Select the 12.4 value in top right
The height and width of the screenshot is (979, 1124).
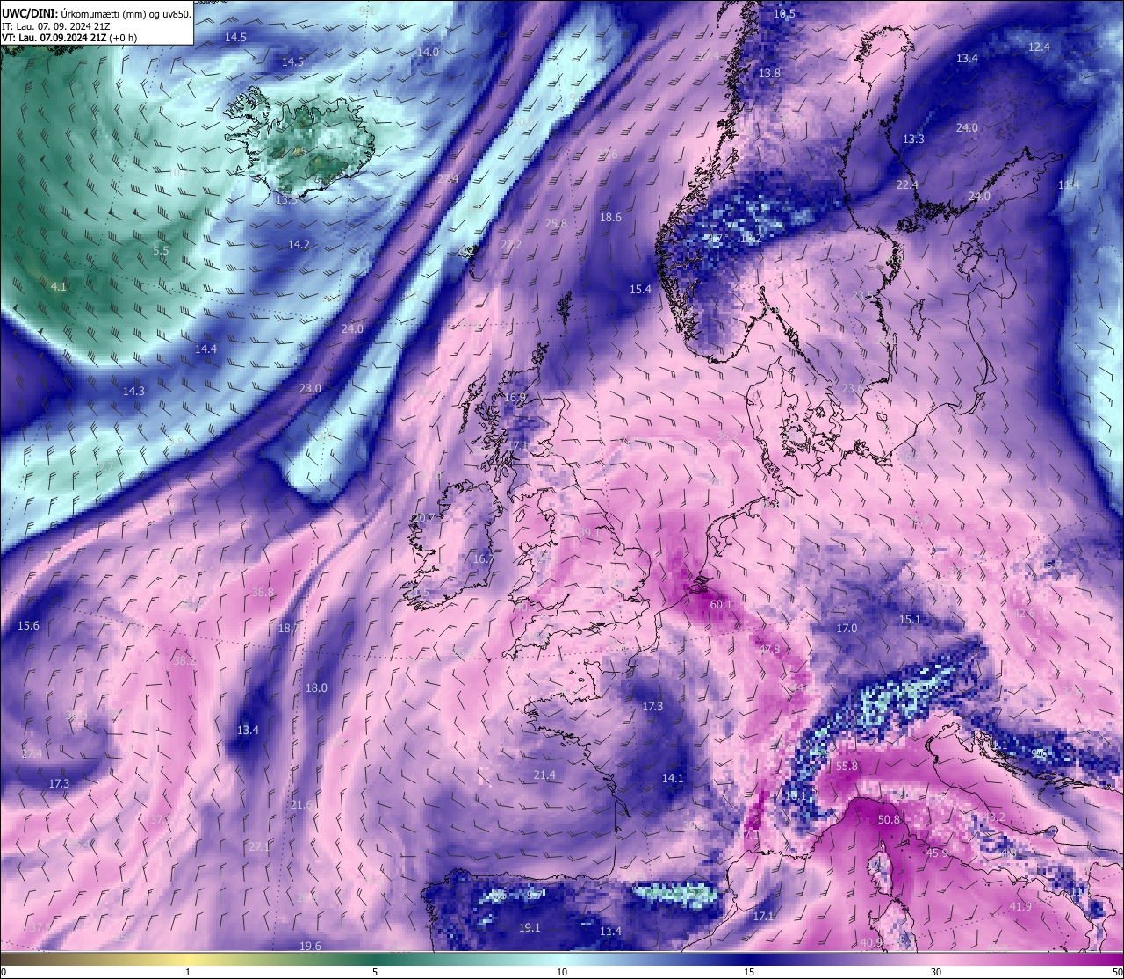pyautogui.click(x=1039, y=47)
